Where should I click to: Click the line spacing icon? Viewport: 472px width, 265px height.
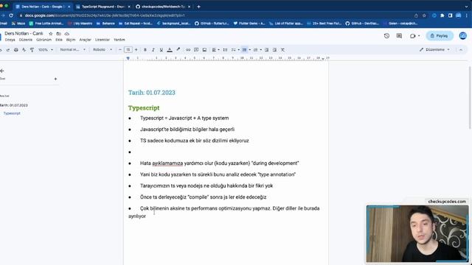click(x=225, y=50)
